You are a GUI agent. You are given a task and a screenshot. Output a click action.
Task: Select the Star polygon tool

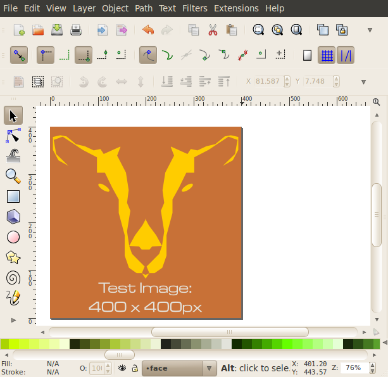pyautogui.click(x=13, y=257)
